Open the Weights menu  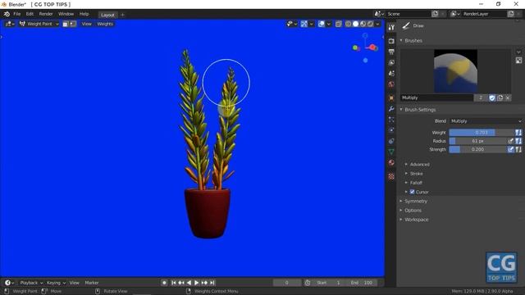[x=105, y=24]
